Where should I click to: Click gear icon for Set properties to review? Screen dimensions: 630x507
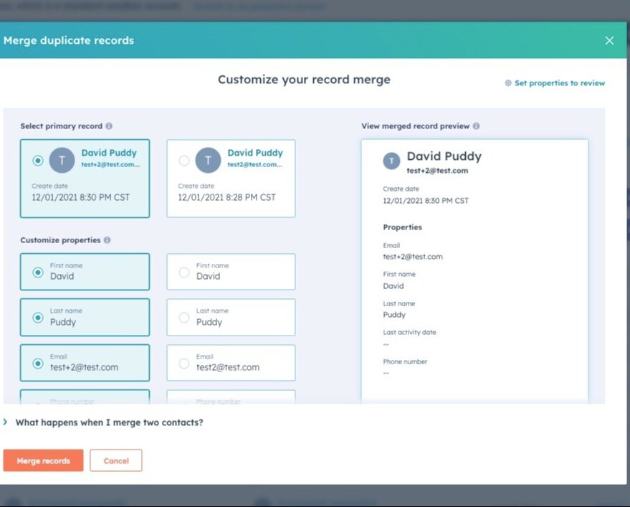click(x=508, y=83)
